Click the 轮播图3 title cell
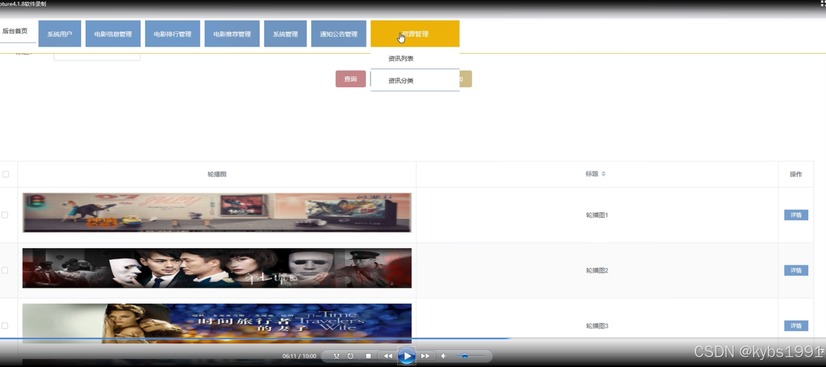 (597, 325)
